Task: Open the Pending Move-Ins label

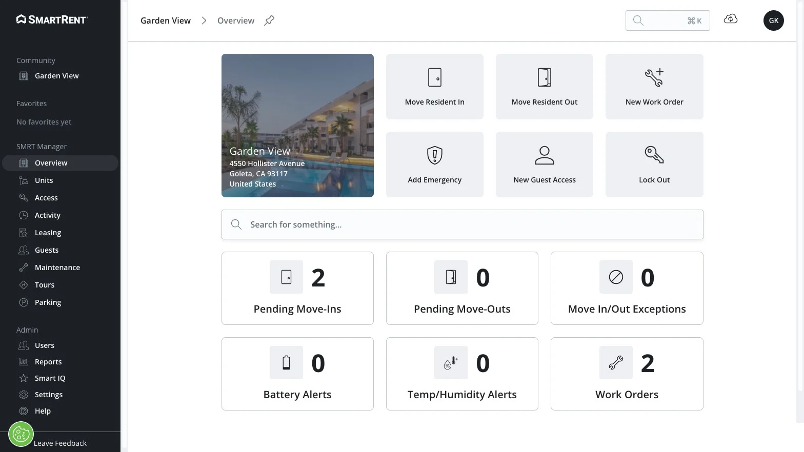Action: tap(297, 309)
